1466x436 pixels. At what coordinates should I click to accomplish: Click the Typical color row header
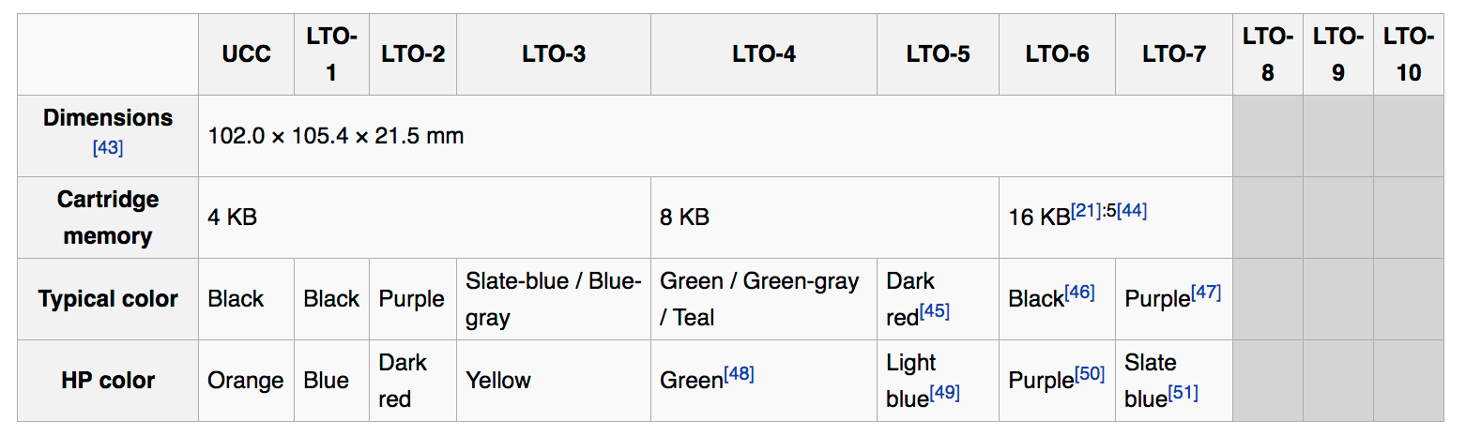(108, 299)
